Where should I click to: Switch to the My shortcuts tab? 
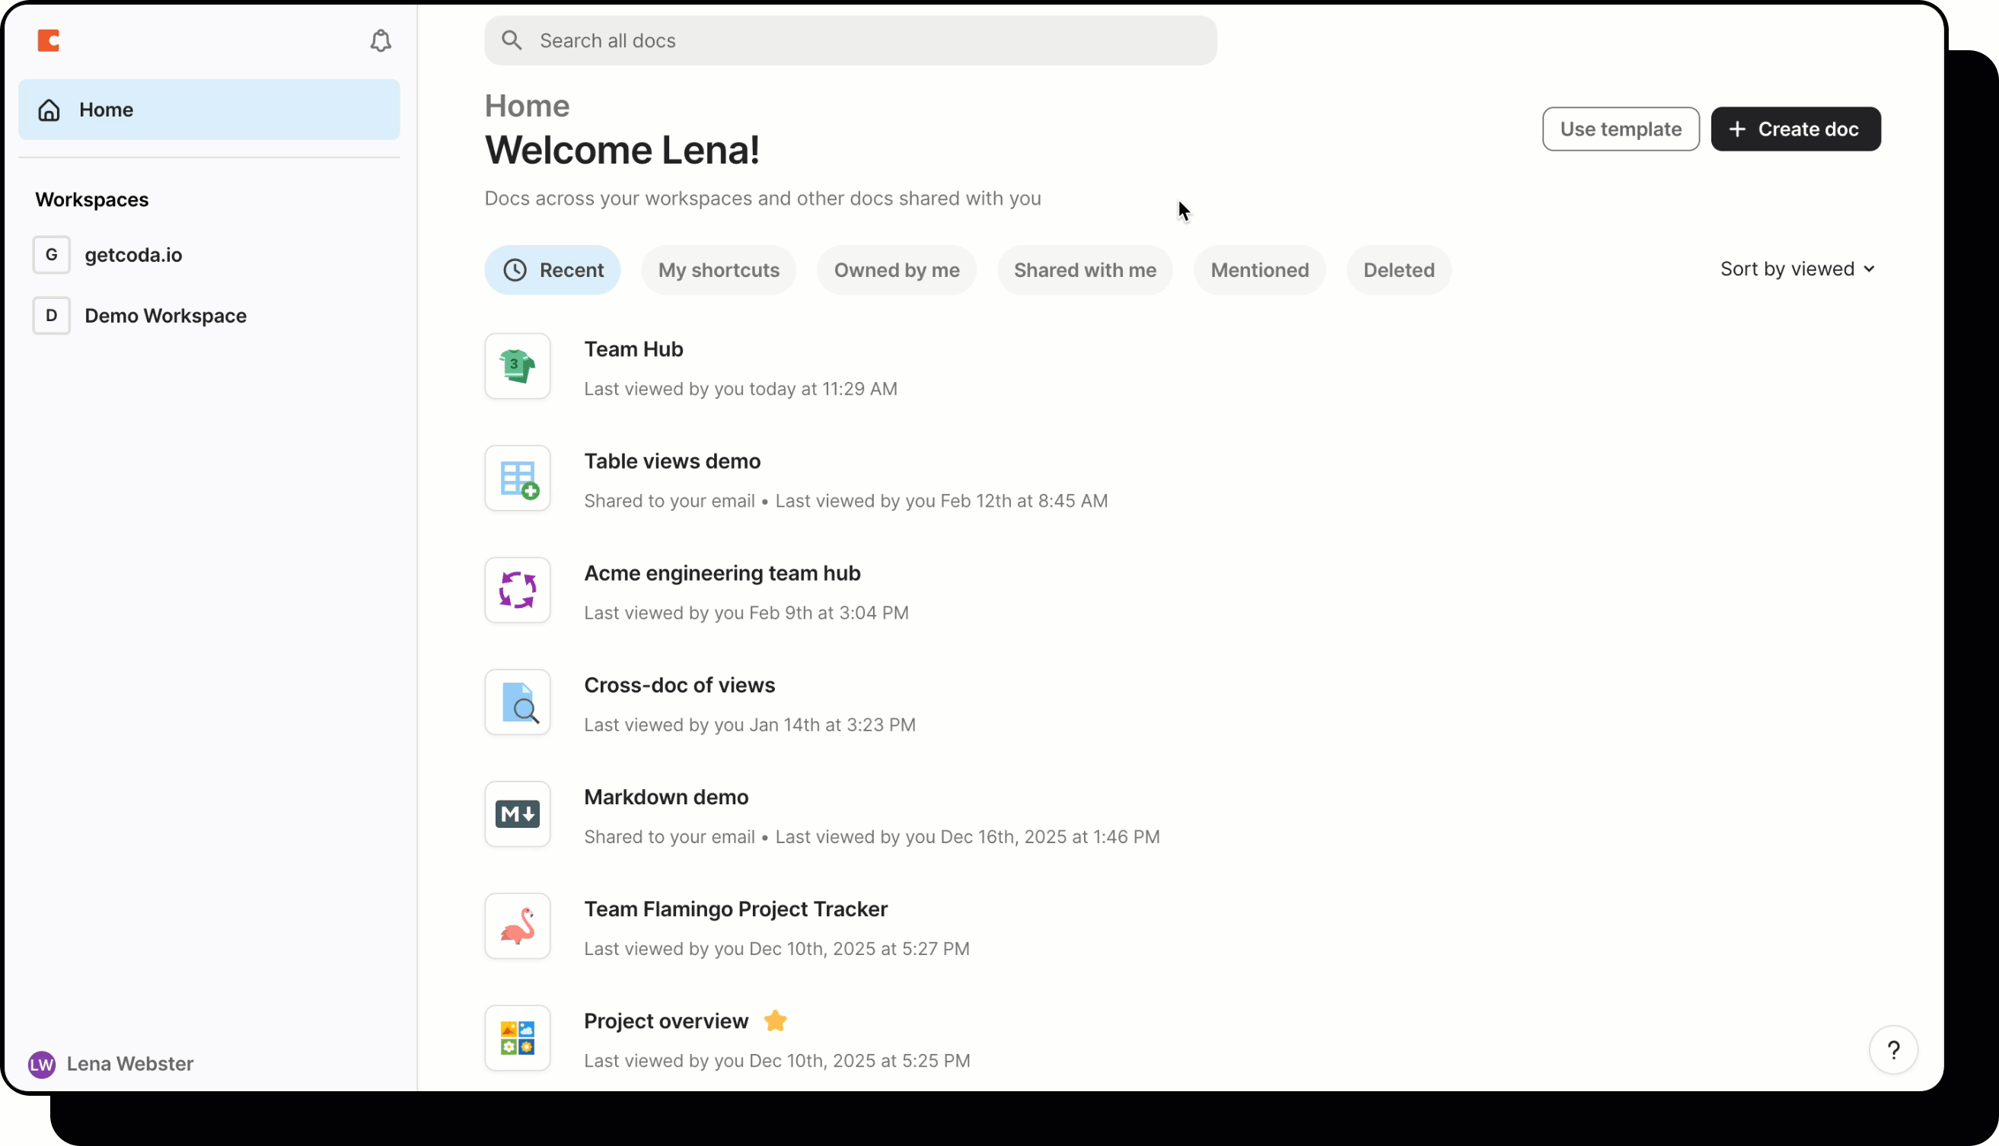[x=718, y=270]
